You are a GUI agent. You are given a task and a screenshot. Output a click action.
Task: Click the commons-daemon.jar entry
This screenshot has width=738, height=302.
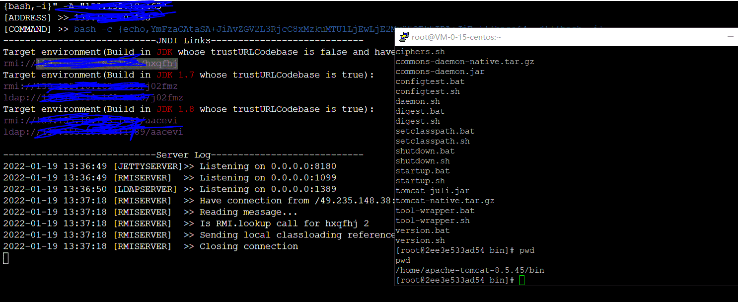click(440, 72)
